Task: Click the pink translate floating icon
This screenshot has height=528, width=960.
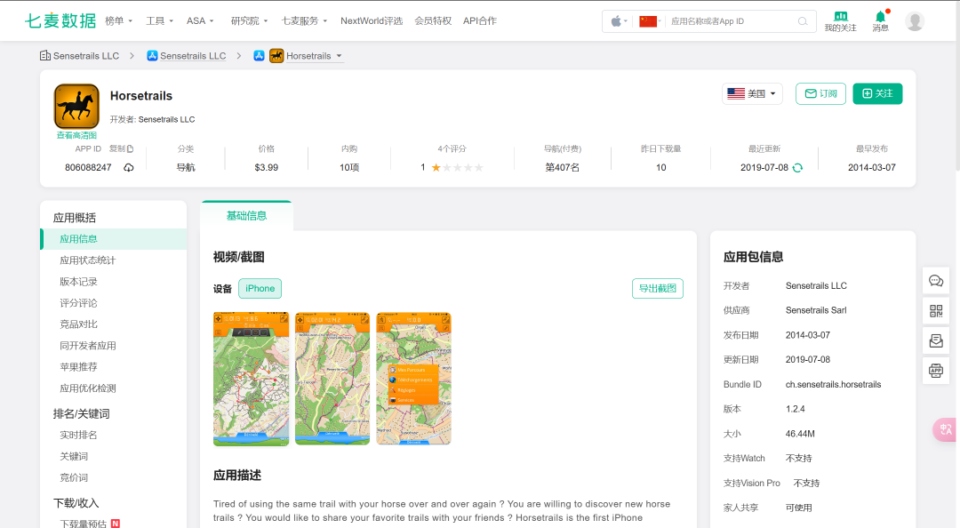Action: tap(945, 429)
